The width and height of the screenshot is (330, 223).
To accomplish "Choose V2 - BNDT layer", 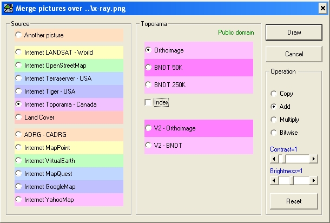I will (199, 146).
